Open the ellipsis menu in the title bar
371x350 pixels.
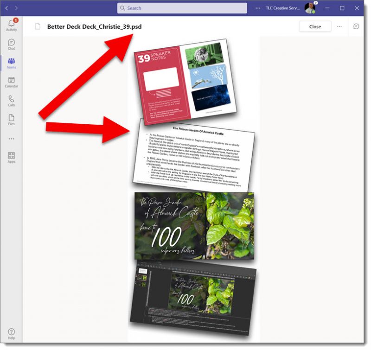pos(258,7)
